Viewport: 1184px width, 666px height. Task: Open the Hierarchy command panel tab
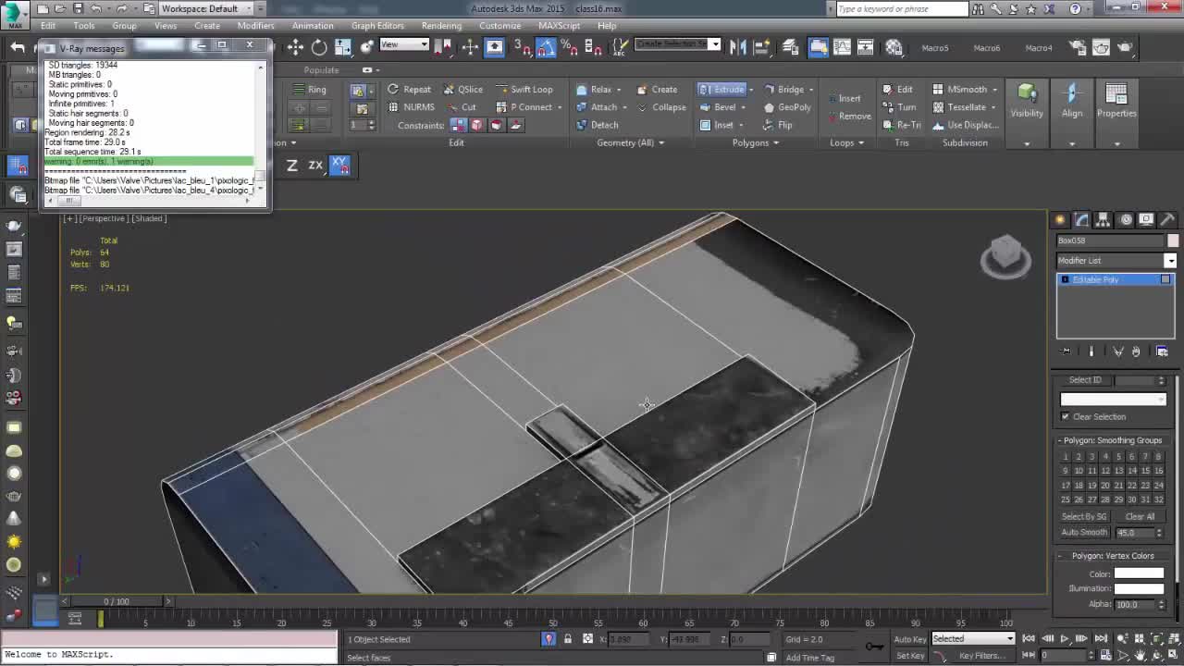[x=1103, y=219]
